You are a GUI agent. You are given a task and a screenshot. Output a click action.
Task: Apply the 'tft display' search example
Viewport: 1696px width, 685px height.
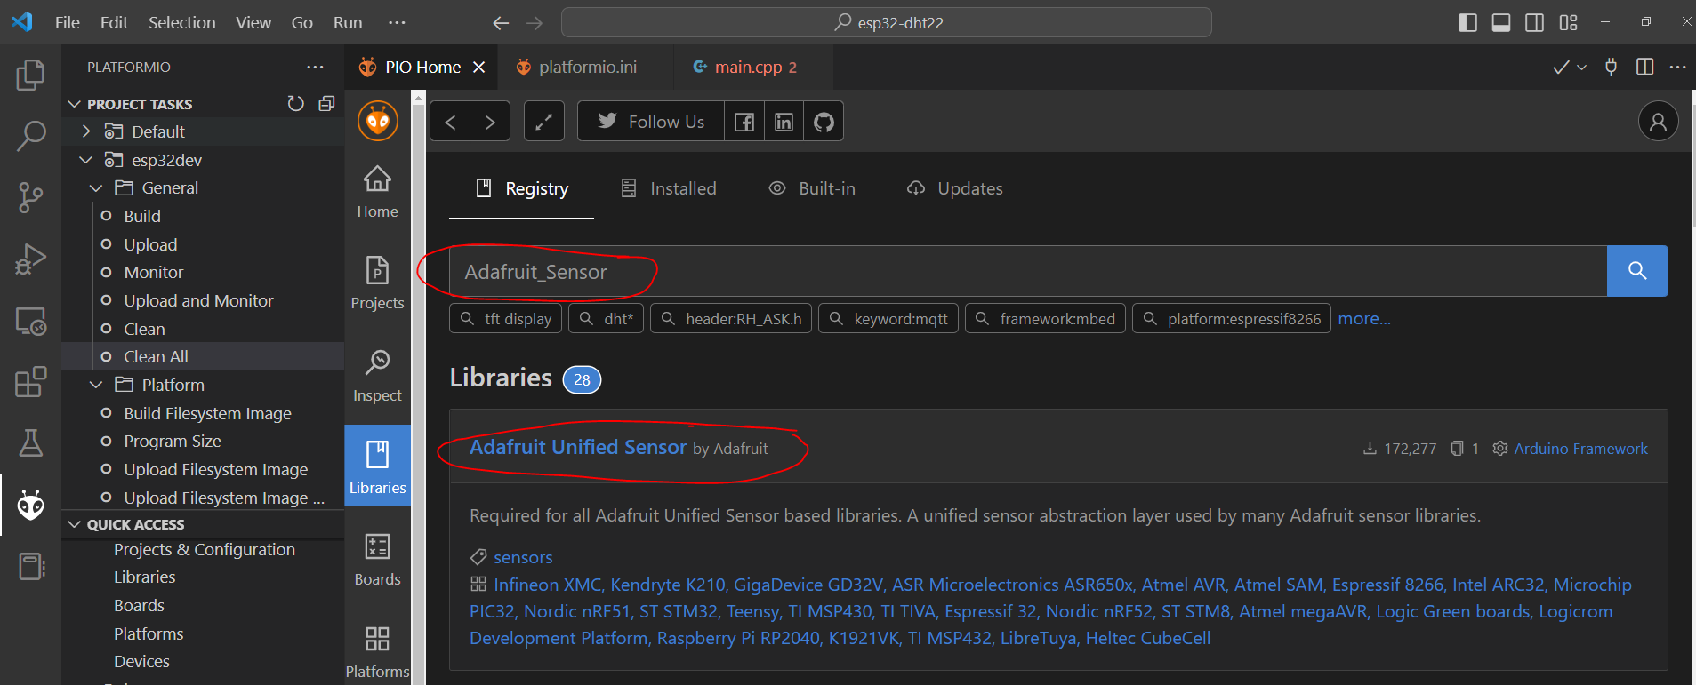[506, 318]
